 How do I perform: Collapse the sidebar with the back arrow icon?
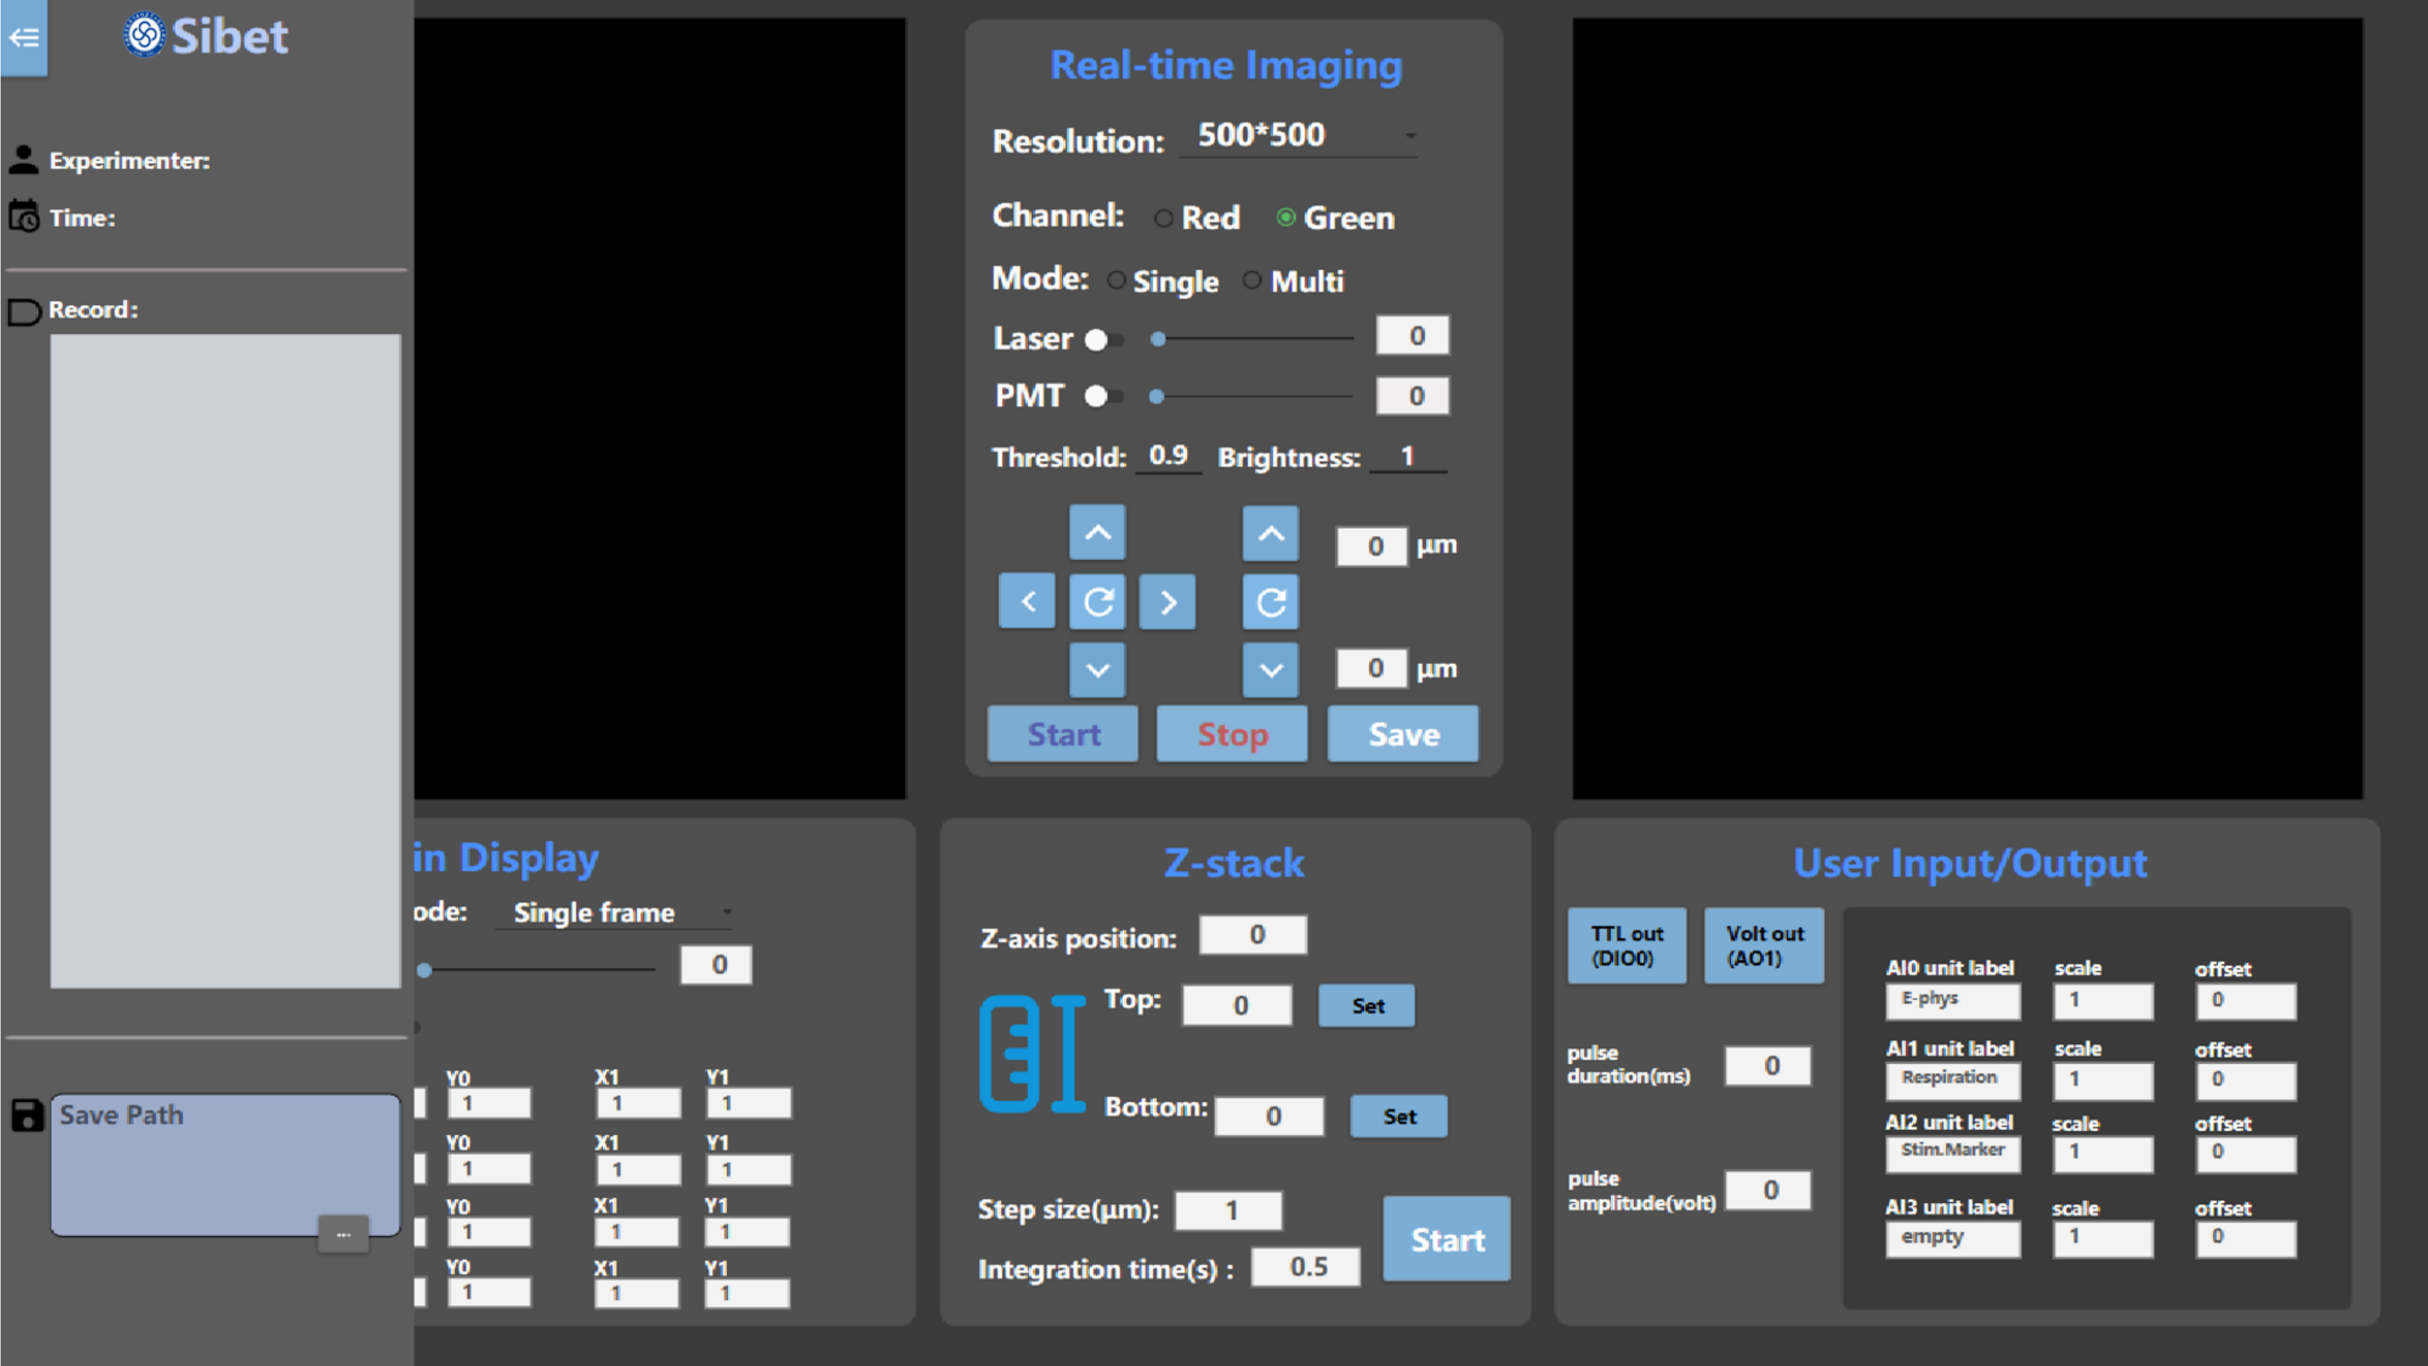pyautogui.click(x=23, y=38)
